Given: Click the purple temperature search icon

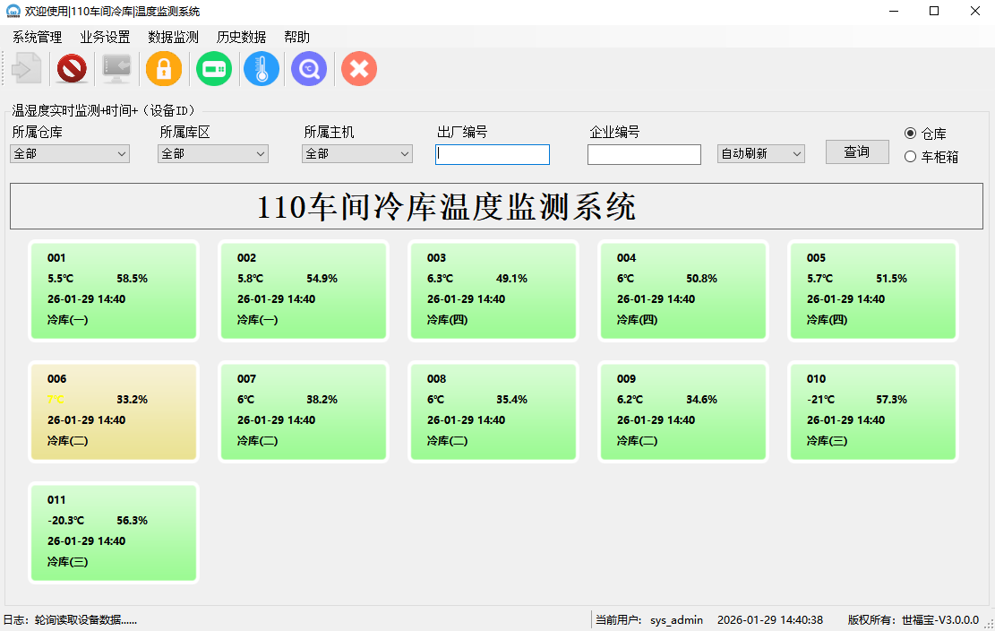Looking at the screenshot, I should [309, 69].
